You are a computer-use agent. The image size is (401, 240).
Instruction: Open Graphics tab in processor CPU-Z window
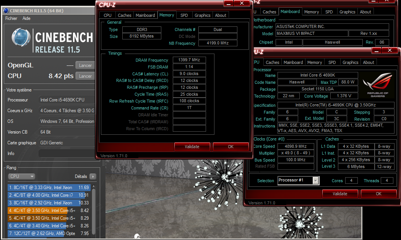[x=351, y=62]
